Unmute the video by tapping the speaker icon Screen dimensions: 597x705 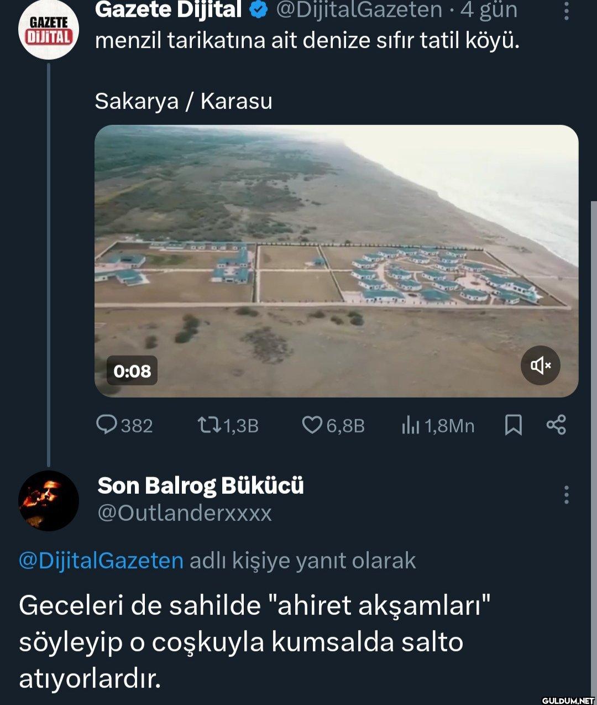coord(540,365)
